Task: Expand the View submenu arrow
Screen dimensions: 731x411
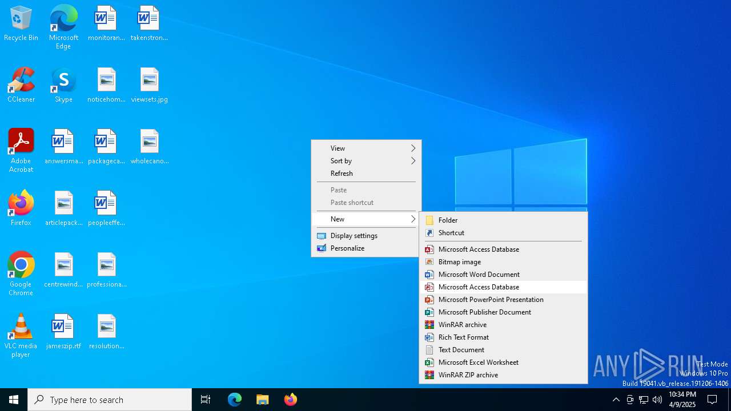Action: pos(413,148)
